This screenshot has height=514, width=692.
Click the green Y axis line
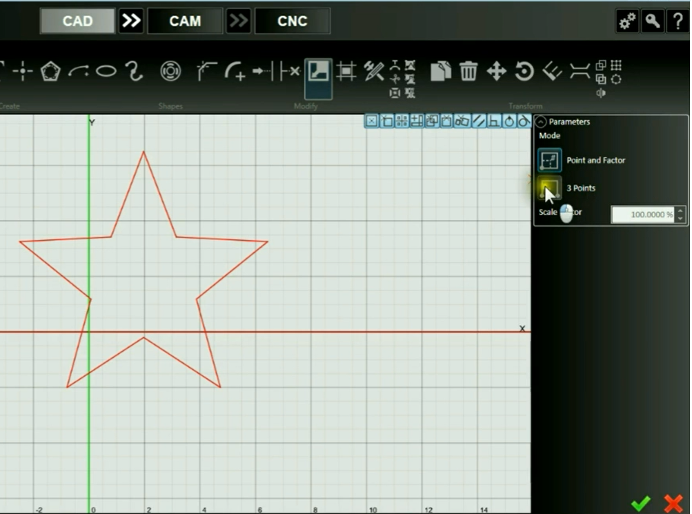(x=89, y=313)
